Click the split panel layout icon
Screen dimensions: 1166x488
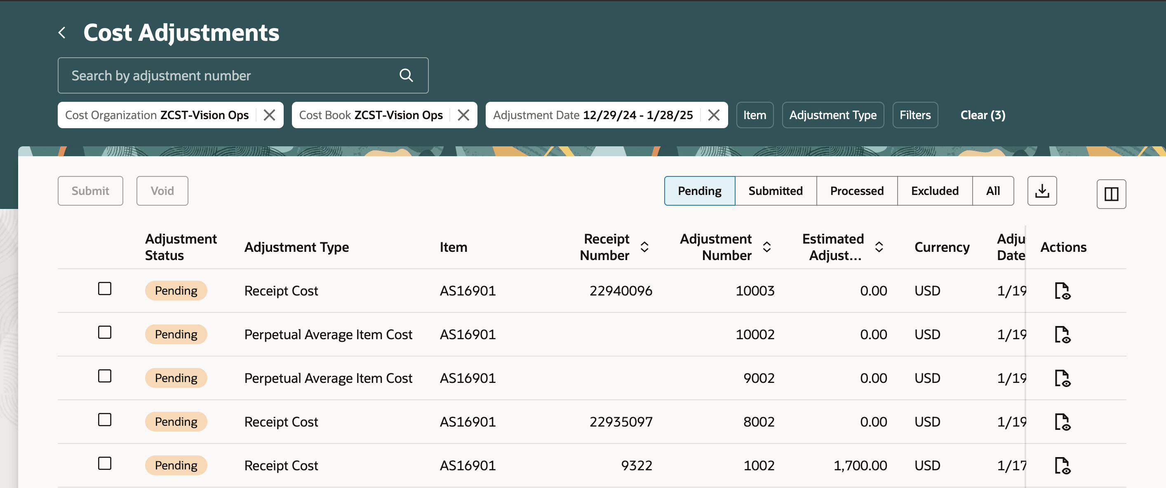tap(1111, 194)
